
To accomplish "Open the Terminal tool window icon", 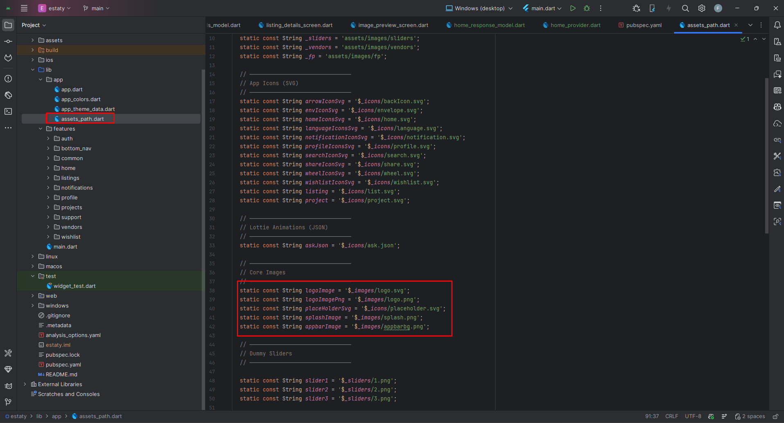I will 8,111.
